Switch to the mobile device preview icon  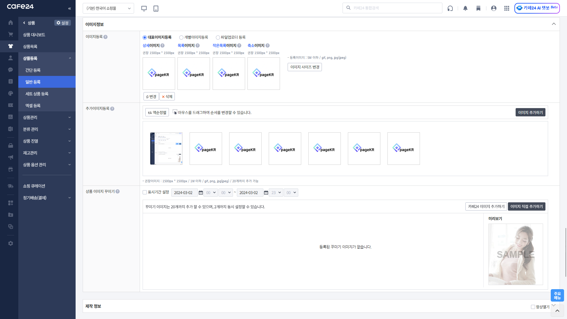tap(156, 8)
